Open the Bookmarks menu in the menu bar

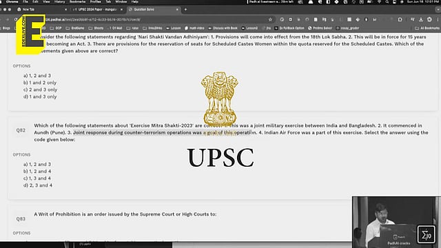[x=77, y=1]
